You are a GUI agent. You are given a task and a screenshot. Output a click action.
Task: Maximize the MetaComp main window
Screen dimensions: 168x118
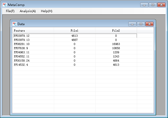(x=152, y=5)
